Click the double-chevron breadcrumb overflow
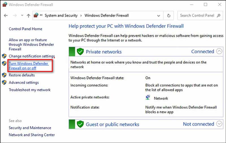This screenshot has width=226, height=143. (x=41, y=15)
